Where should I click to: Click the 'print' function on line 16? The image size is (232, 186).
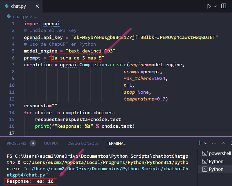(x=42, y=126)
